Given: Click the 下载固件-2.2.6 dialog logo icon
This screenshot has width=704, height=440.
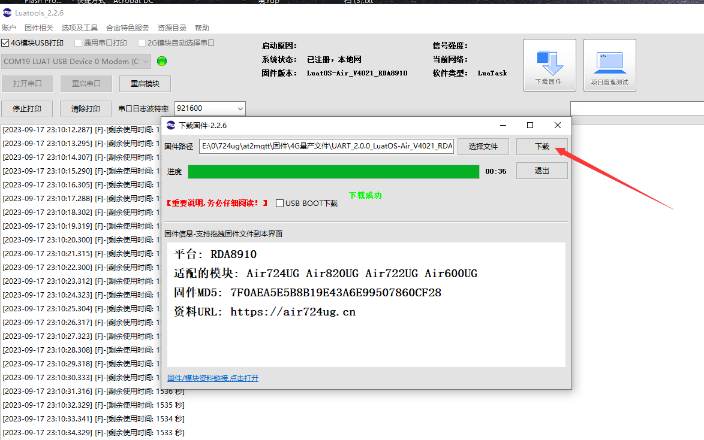Looking at the screenshot, I should 171,125.
